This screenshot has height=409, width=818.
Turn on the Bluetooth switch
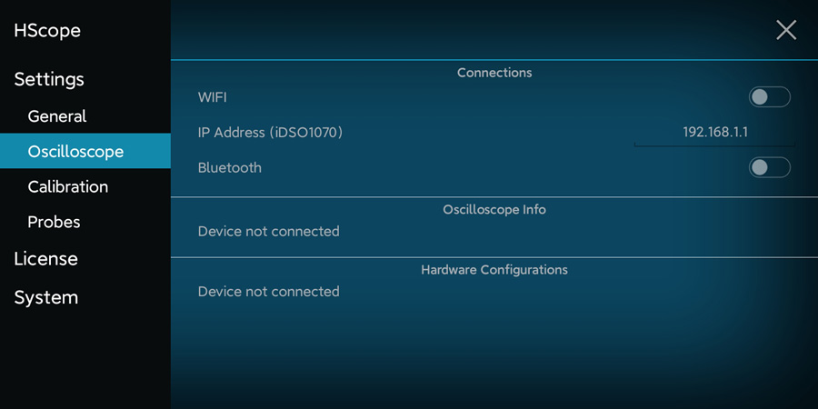(x=769, y=167)
